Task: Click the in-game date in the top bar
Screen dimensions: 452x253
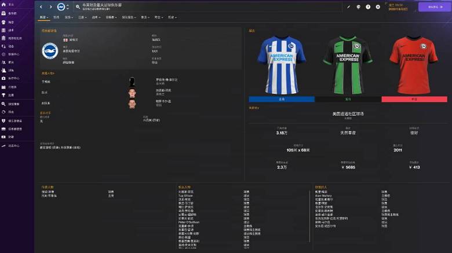Action: pyautogui.click(x=398, y=7)
